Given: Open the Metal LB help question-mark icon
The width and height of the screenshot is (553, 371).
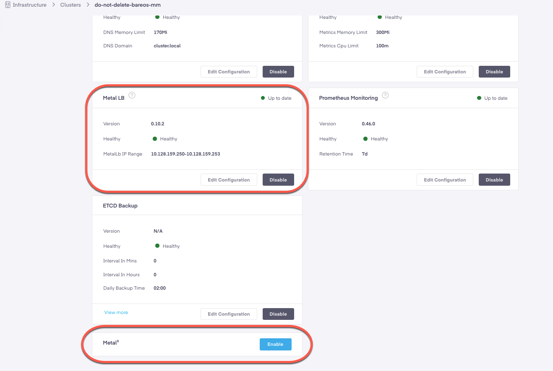Looking at the screenshot, I should click(132, 95).
